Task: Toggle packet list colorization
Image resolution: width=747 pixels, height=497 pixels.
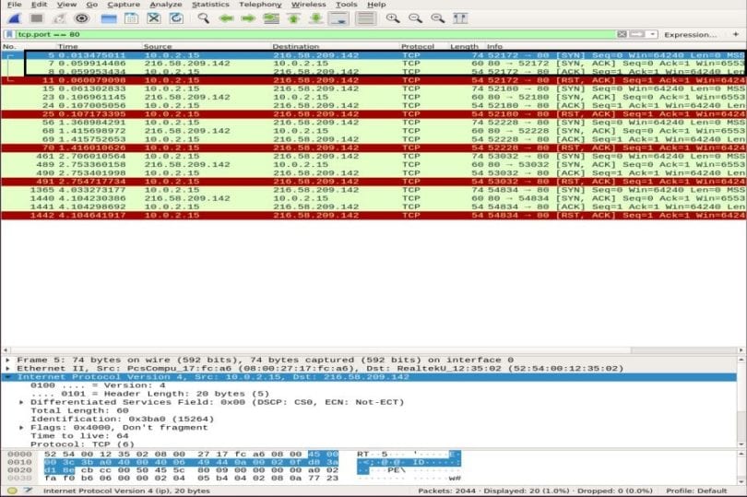Action: pos(365,18)
